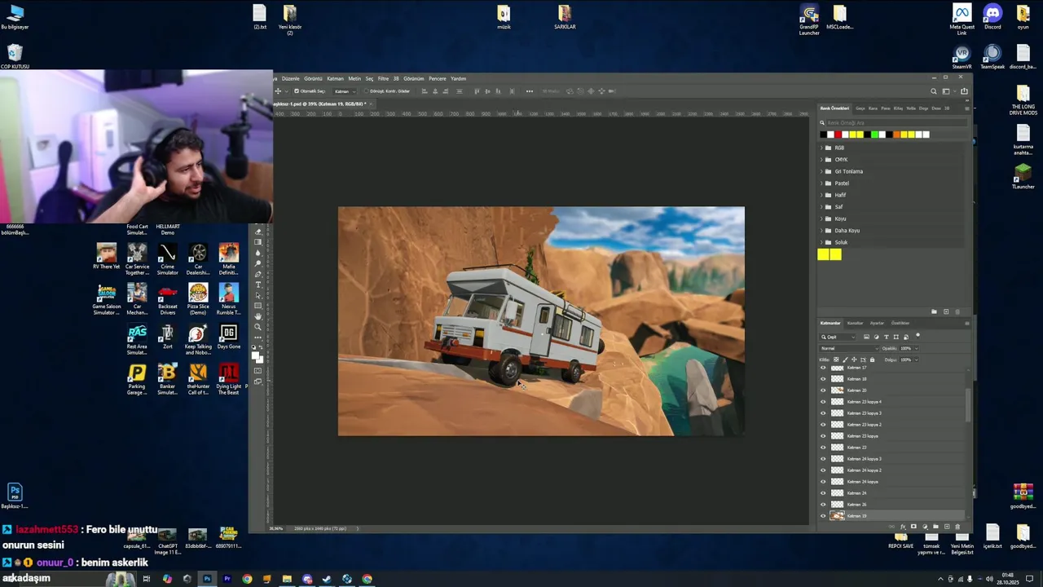The width and height of the screenshot is (1043, 587).
Task: Create new swatch icon in Swatches panel
Action: (x=946, y=311)
